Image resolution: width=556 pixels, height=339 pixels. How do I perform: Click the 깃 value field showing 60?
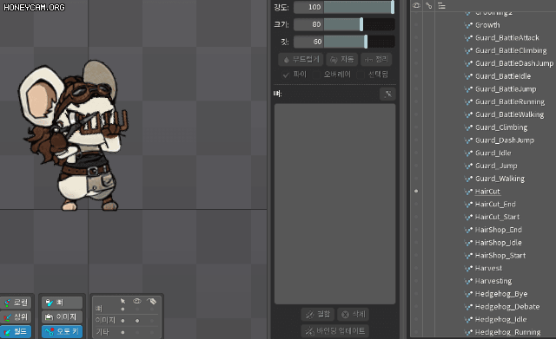tap(308, 42)
